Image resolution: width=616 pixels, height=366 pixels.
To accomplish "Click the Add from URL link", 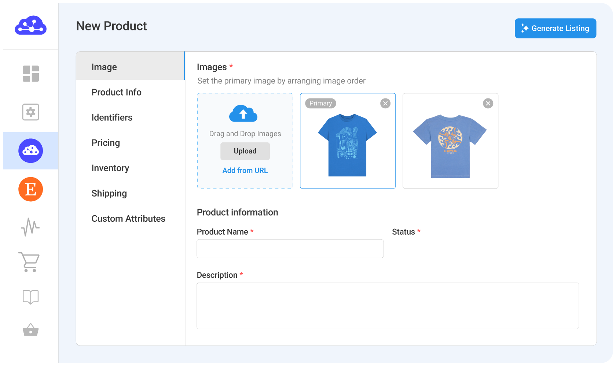I will pos(245,171).
